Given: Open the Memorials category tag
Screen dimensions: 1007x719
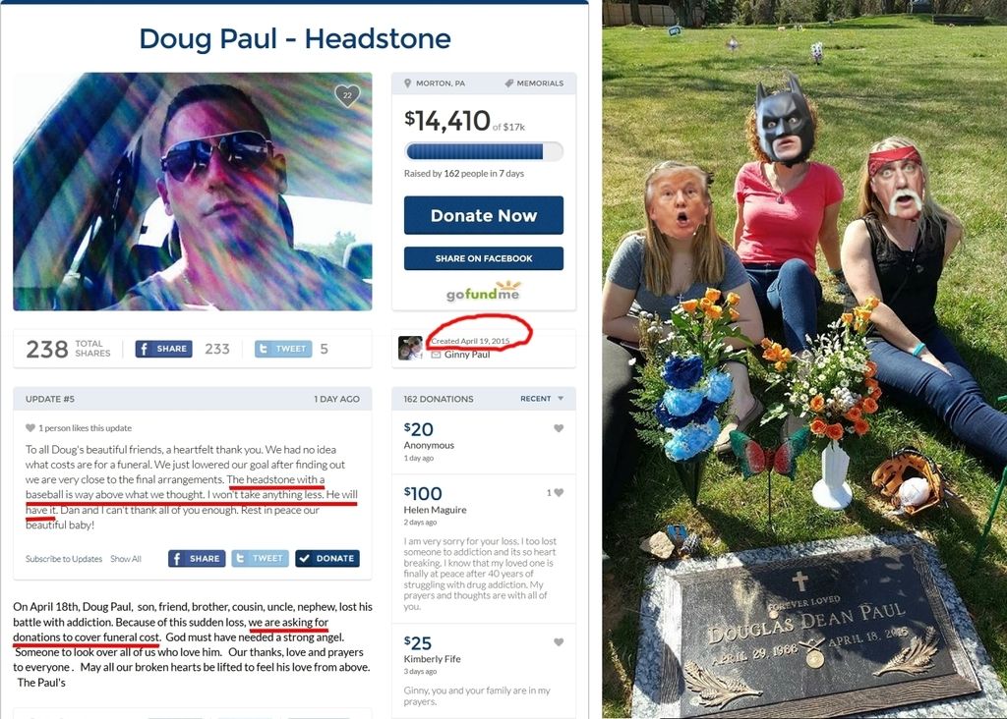Looking at the screenshot, I should pyautogui.click(x=534, y=83).
